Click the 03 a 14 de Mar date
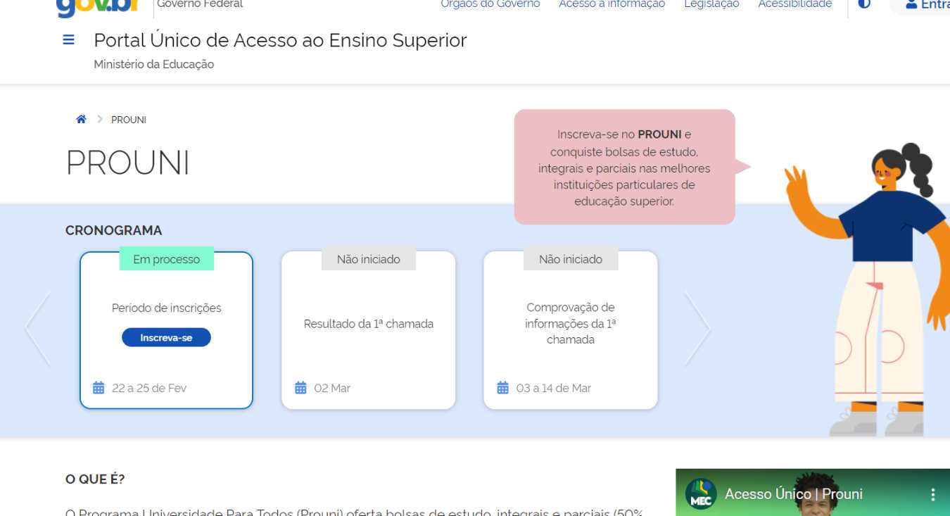The width and height of the screenshot is (950, 516). point(554,388)
